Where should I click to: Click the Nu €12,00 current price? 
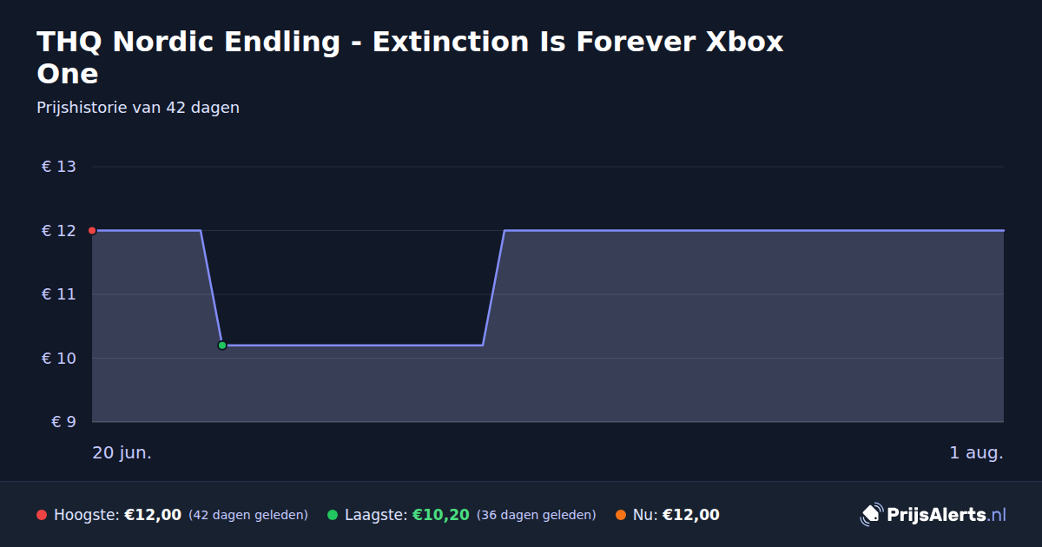(x=691, y=515)
